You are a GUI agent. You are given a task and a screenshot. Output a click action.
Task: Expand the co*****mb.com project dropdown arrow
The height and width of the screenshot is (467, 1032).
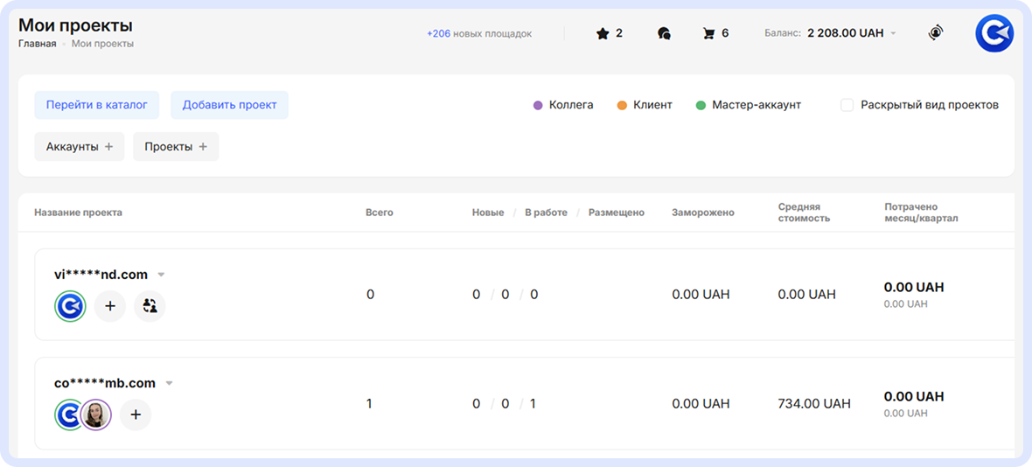tap(169, 383)
